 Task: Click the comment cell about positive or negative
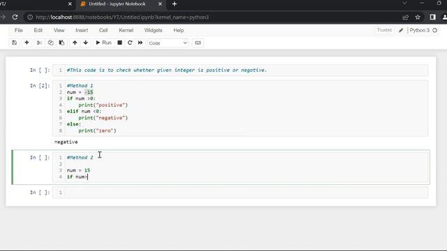(240, 70)
